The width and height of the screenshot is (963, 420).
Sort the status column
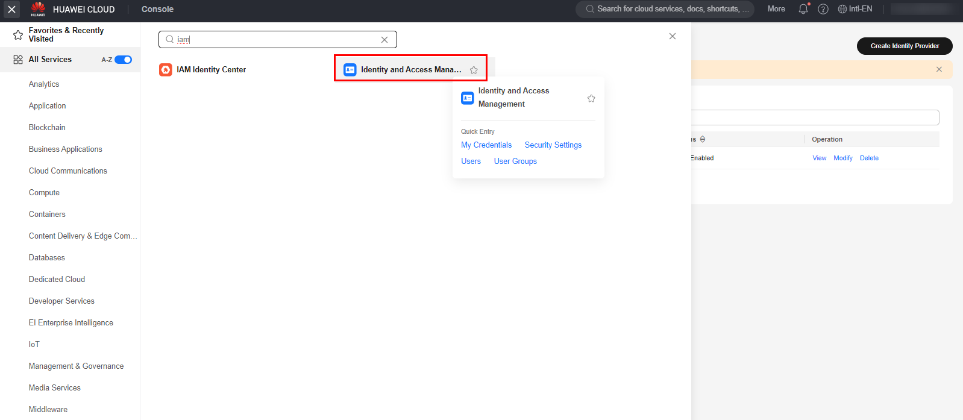[x=703, y=139]
